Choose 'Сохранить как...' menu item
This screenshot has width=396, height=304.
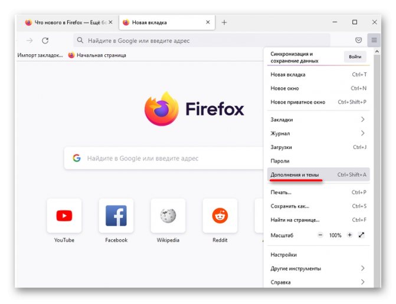click(x=318, y=206)
